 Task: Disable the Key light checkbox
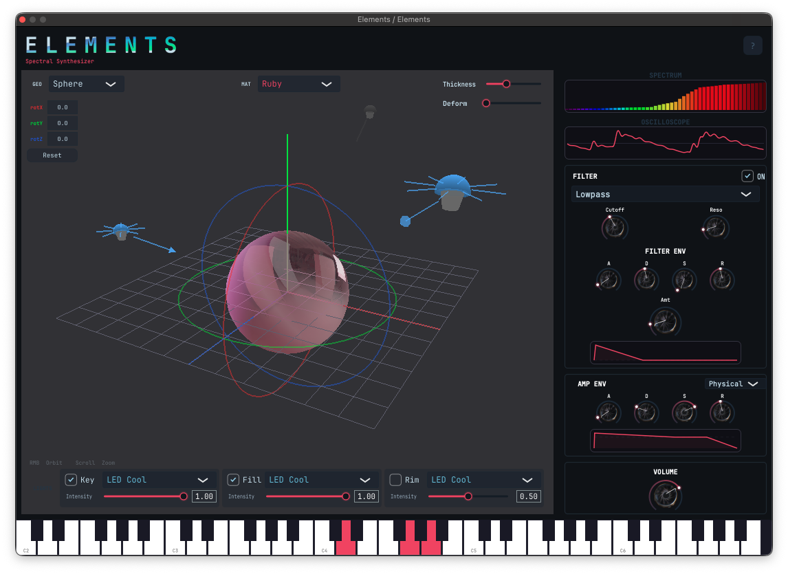(71, 480)
